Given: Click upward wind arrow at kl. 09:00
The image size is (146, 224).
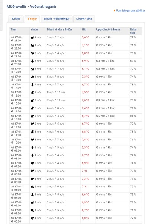Looking at the screenshot, I should click(x=32, y=147).
